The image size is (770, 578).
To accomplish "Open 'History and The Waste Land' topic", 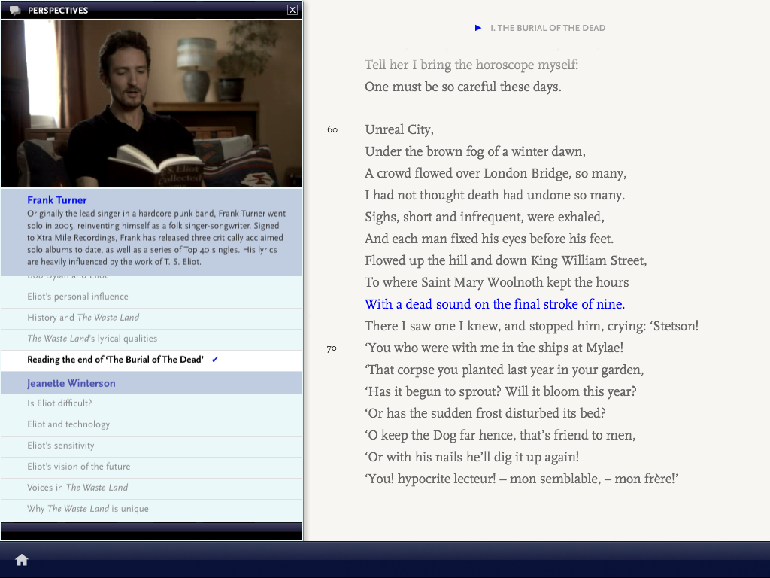I will (x=83, y=318).
